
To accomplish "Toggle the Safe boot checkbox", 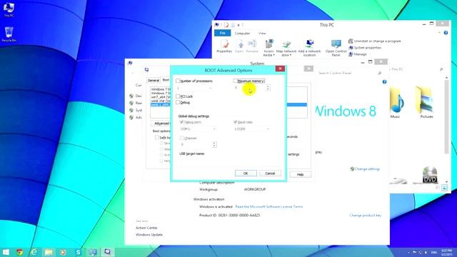I will [x=157, y=137].
